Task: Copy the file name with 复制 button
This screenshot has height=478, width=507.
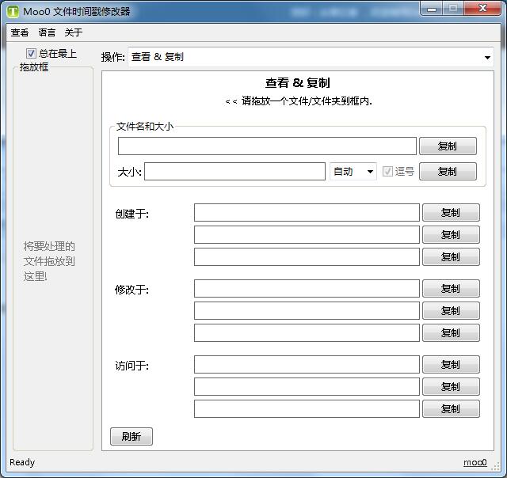Action: (x=448, y=146)
